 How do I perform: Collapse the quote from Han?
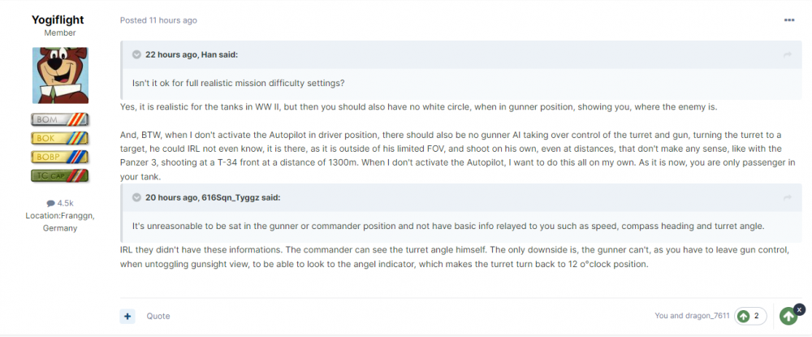[136, 55]
